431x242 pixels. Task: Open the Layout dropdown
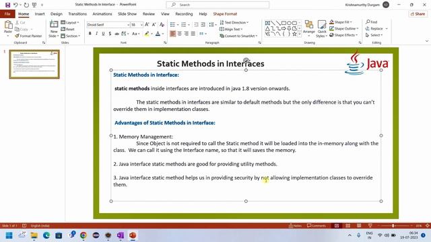(70, 22)
